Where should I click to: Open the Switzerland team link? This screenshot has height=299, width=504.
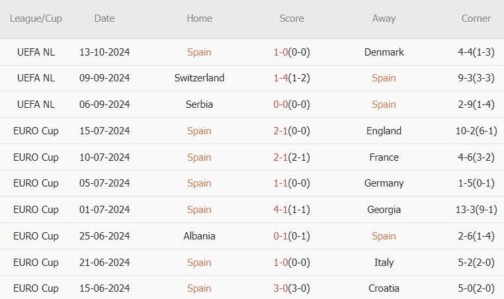point(199,78)
